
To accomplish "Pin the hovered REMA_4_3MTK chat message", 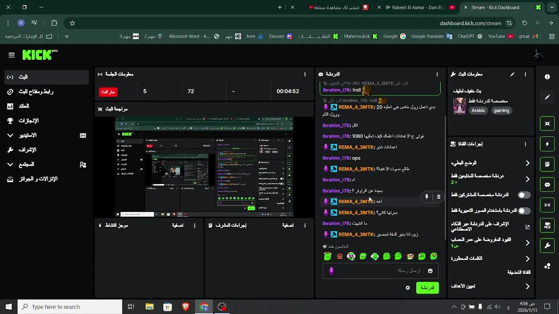I will coord(427,197).
